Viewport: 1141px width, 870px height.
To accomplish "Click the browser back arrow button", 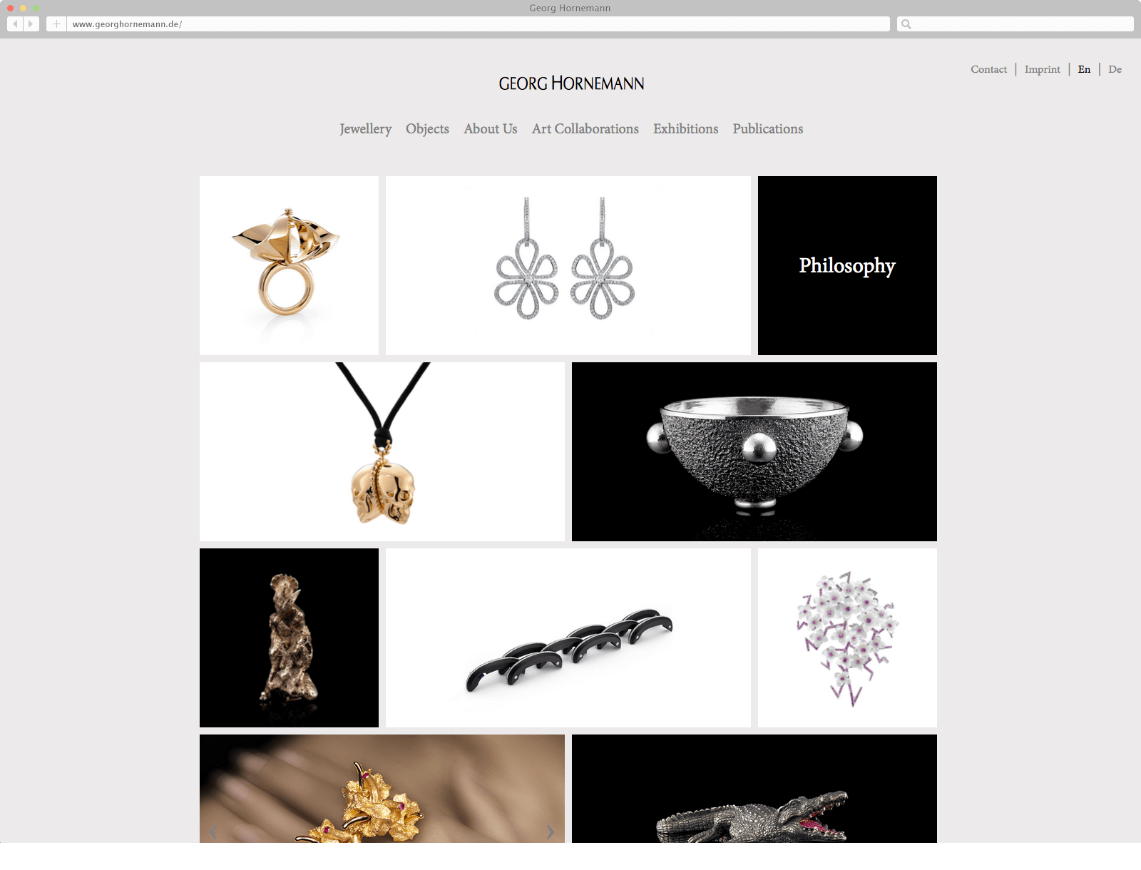I will tap(15, 24).
